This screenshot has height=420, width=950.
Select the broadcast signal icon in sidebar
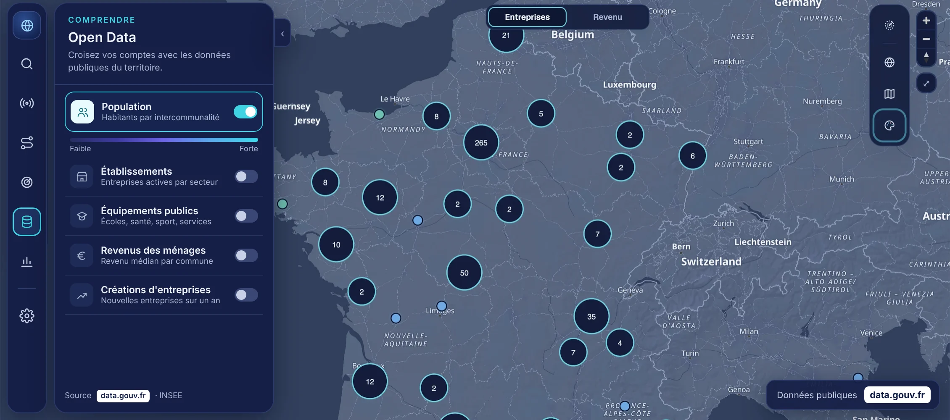click(27, 103)
